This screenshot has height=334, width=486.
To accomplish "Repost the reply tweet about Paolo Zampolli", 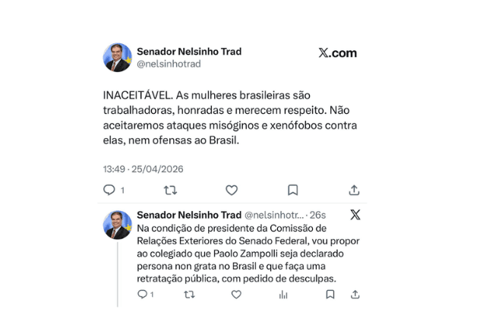I will pyautogui.click(x=189, y=295).
